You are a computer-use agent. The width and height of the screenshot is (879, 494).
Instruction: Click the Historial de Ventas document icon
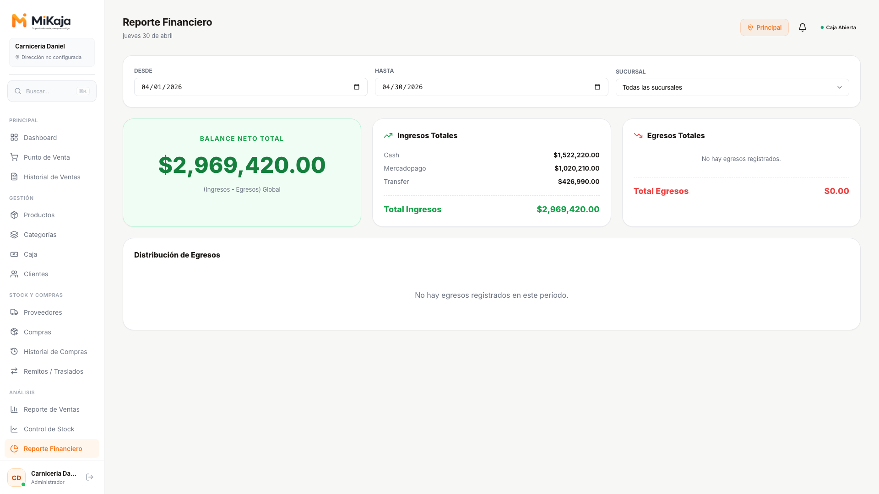[14, 177]
